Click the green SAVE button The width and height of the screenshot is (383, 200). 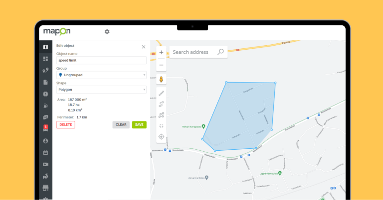click(139, 125)
